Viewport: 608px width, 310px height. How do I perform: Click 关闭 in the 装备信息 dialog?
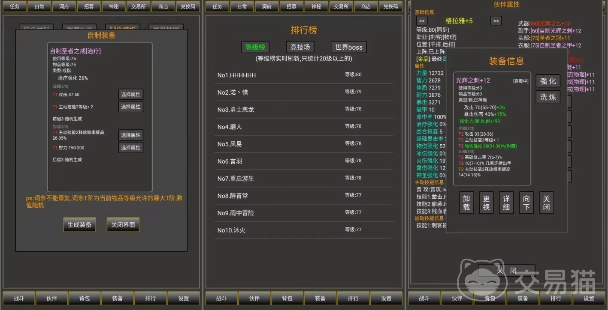[x=546, y=203]
